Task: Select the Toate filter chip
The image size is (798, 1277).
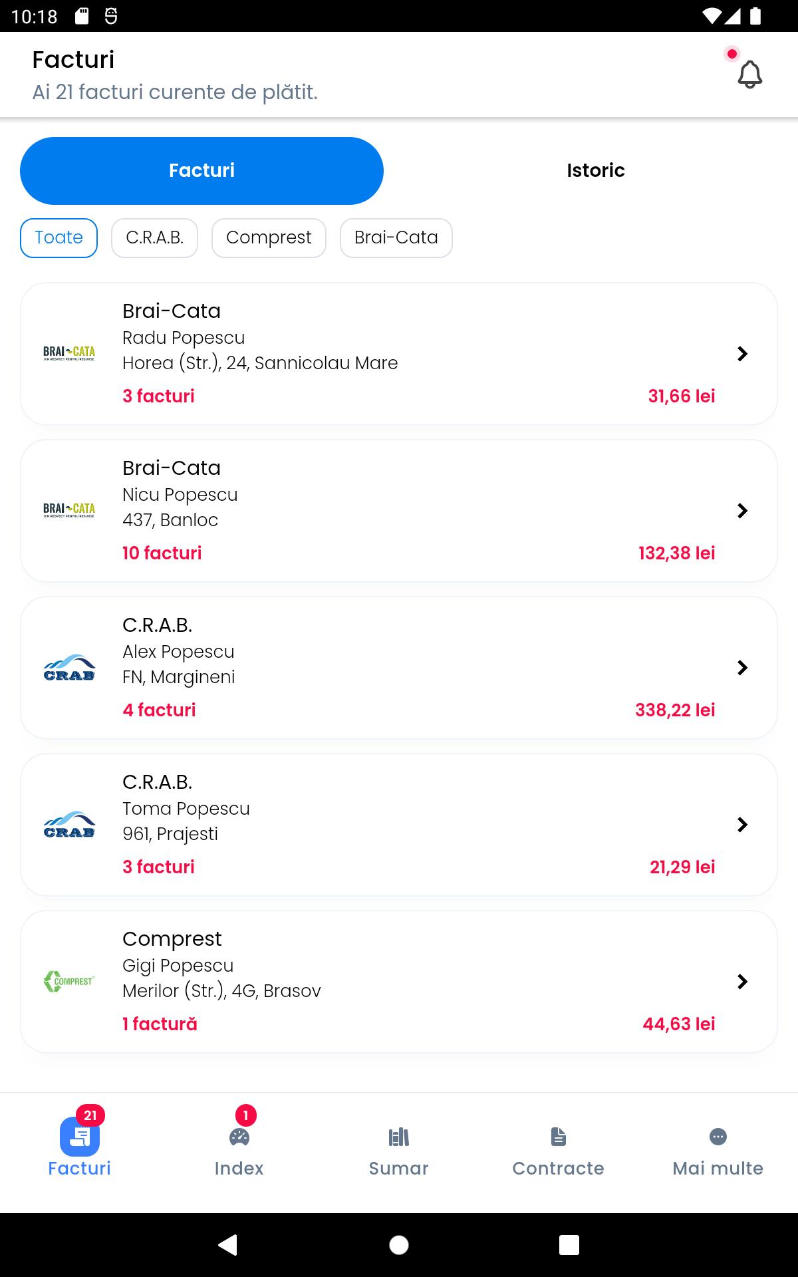Action: 59,237
